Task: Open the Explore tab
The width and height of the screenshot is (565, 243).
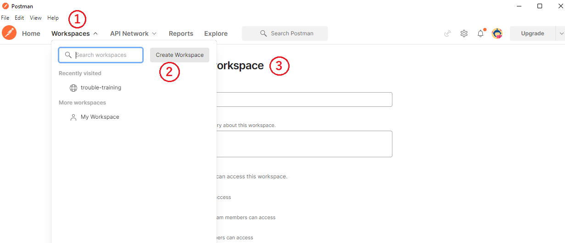Action: coord(216,33)
